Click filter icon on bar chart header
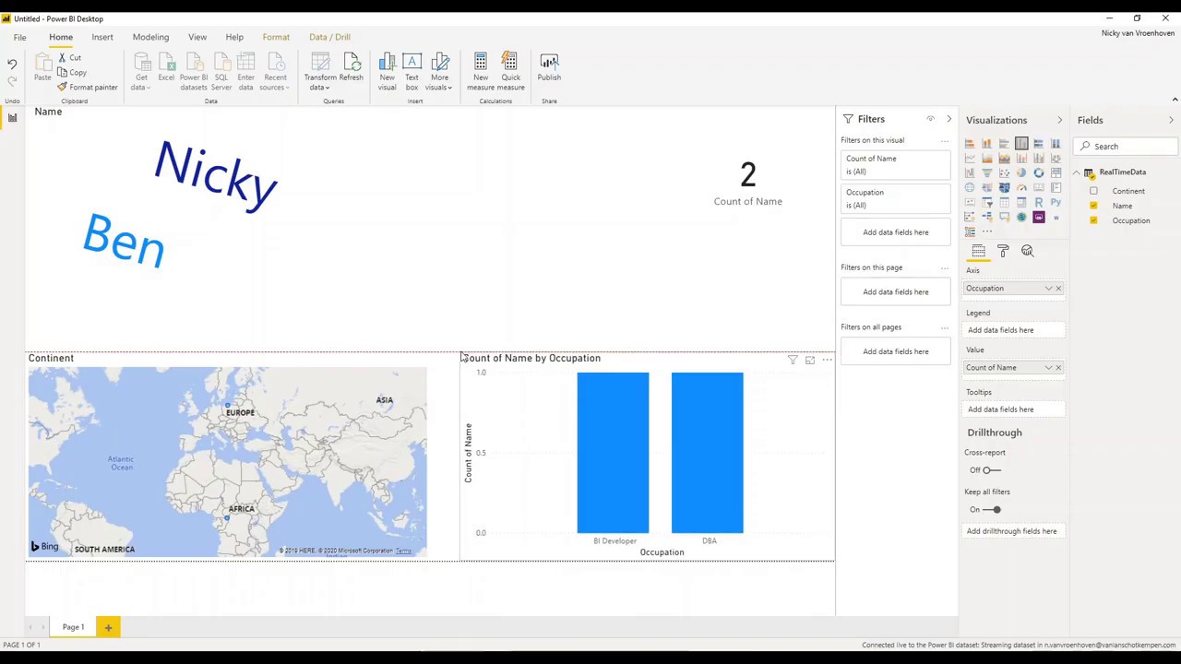 point(793,360)
